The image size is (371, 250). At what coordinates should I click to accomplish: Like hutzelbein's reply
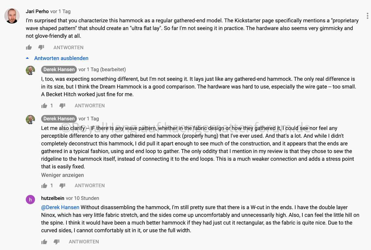[x=44, y=242]
